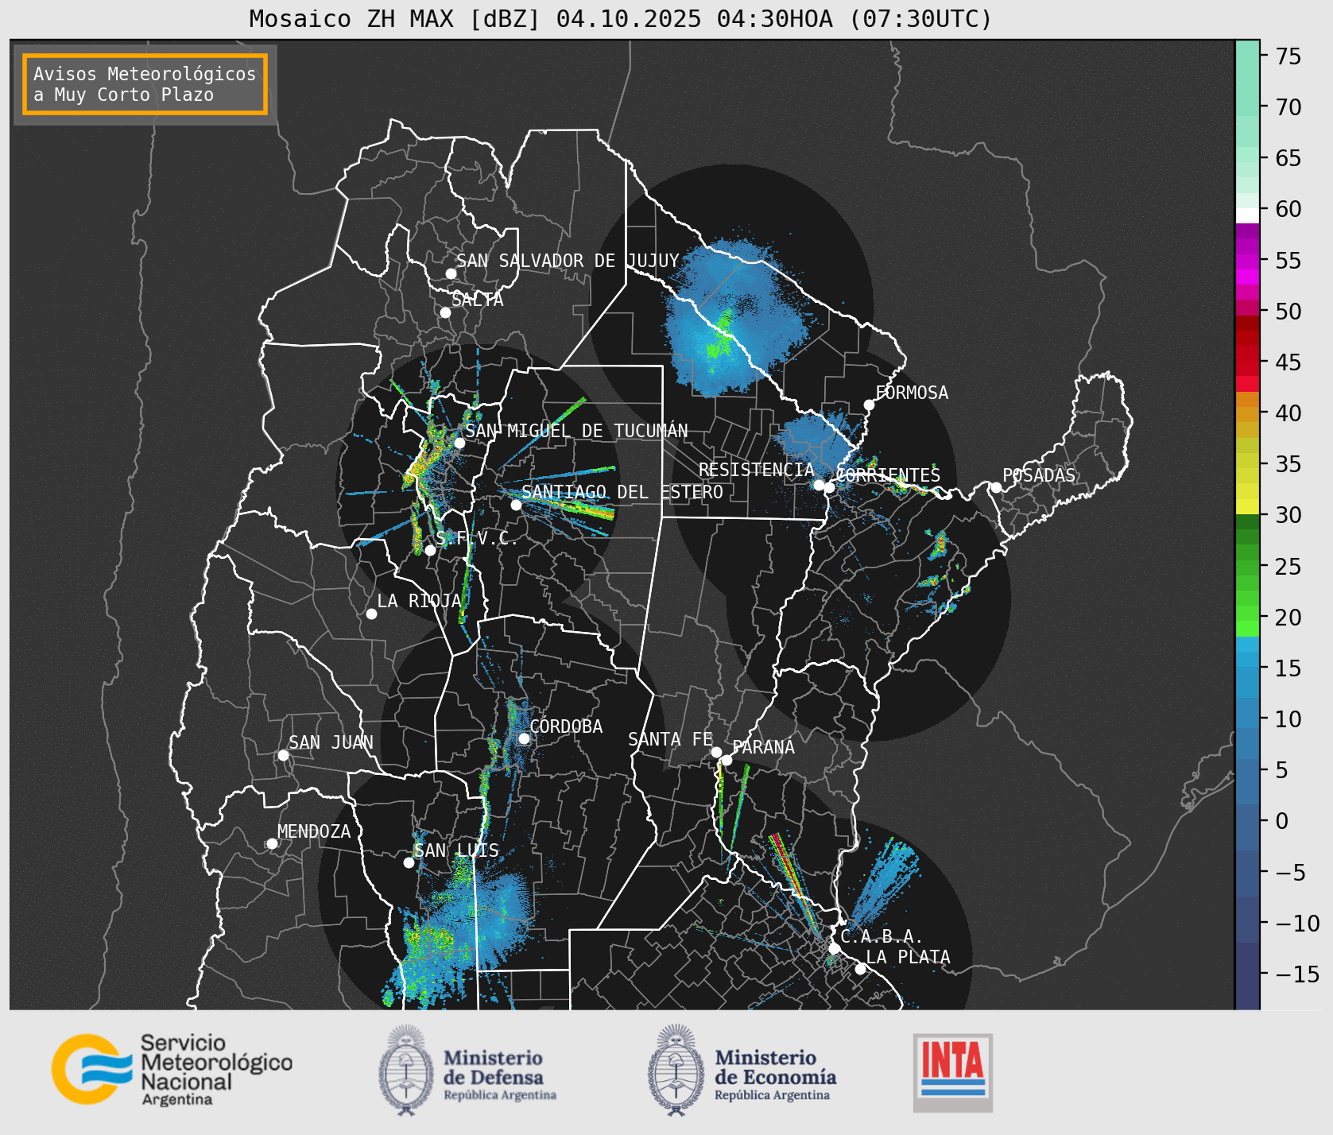The image size is (1333, 1135).
Task: Click the INTA logo
Action: [x=952, y=1072]
